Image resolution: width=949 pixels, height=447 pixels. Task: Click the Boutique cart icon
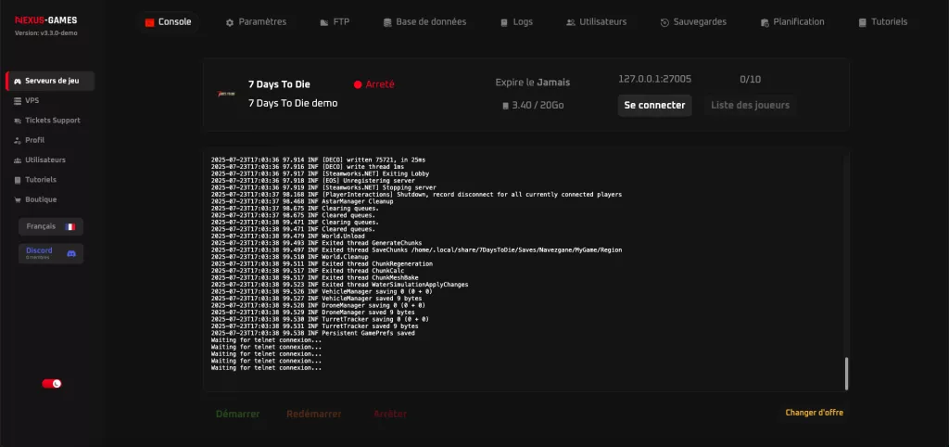pos(18,200)
